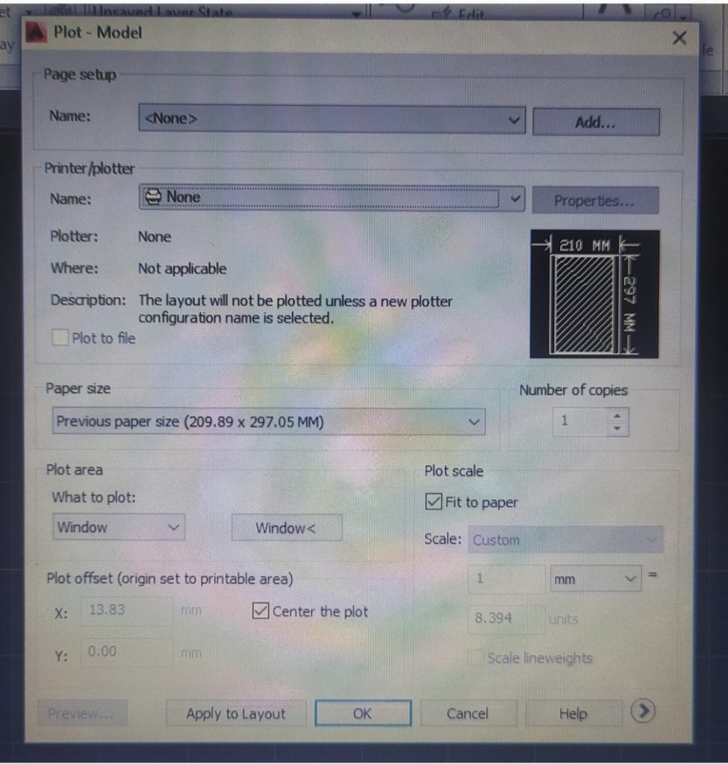This screenshot has width=728, height=764.
Task: Enable the Plot to file checkbox
Action: [x=60, y=338]
